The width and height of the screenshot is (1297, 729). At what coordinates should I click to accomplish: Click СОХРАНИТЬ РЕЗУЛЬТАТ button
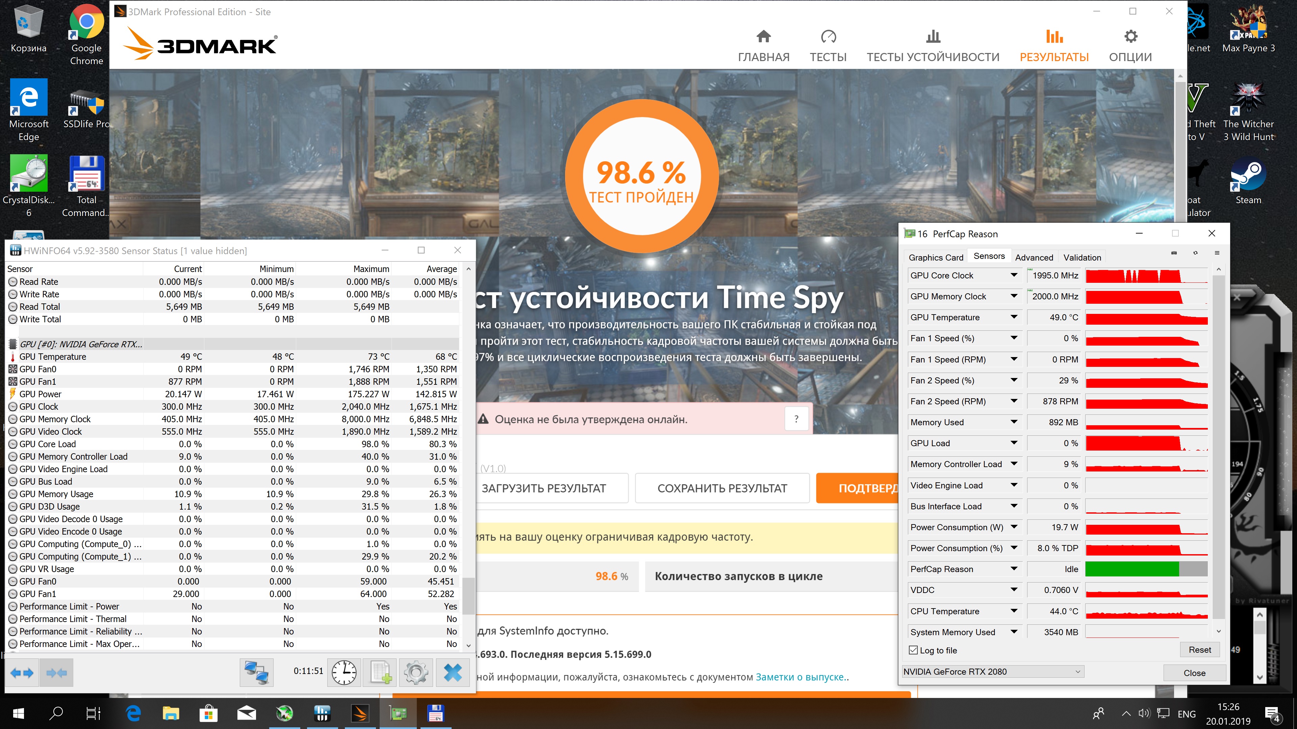pos(721,488)
